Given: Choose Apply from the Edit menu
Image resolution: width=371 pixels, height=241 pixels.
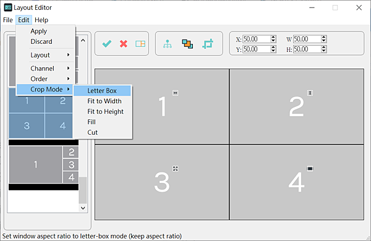Looking at the screenshot, I should [45, 31].
